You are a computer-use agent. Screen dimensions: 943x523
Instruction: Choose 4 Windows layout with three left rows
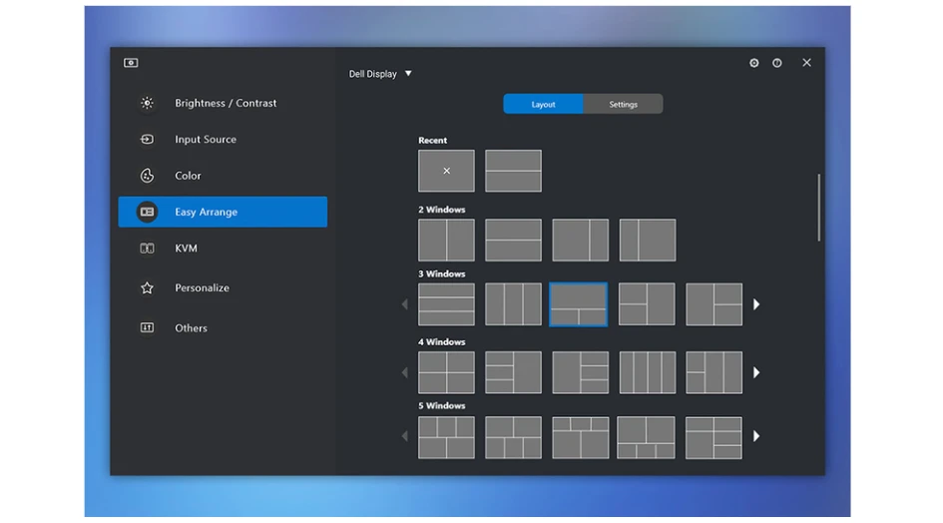tap(513, 372)
